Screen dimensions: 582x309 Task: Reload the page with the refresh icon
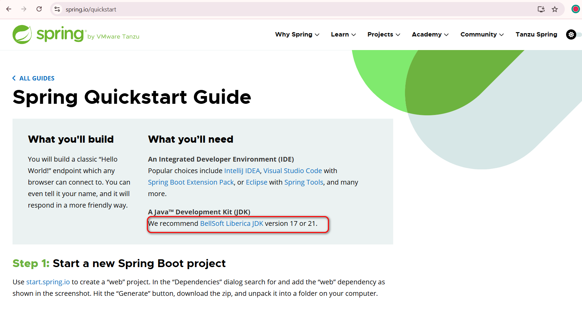coord(39,9)
